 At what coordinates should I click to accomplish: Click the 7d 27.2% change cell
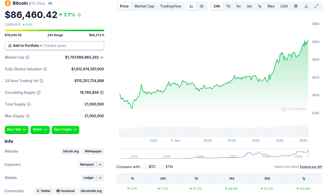pos(196,189)
